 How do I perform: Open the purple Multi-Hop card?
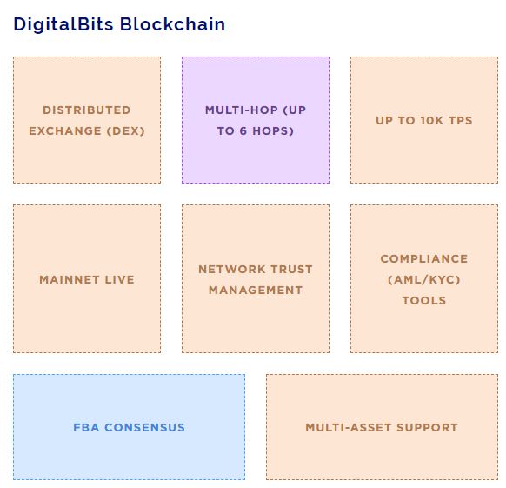pyautogui.click(x=256, y=120)
